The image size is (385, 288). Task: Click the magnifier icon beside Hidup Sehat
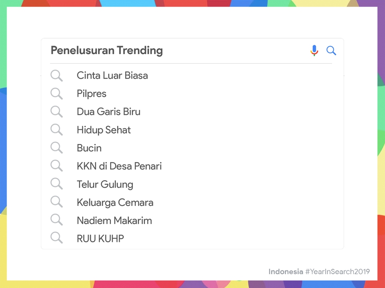(x=57, y=129)
